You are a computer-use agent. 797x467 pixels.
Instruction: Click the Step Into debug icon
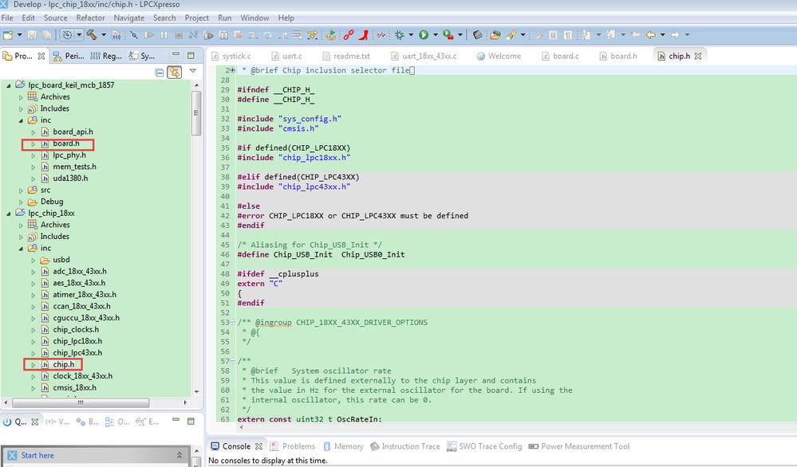click(253, 35)
